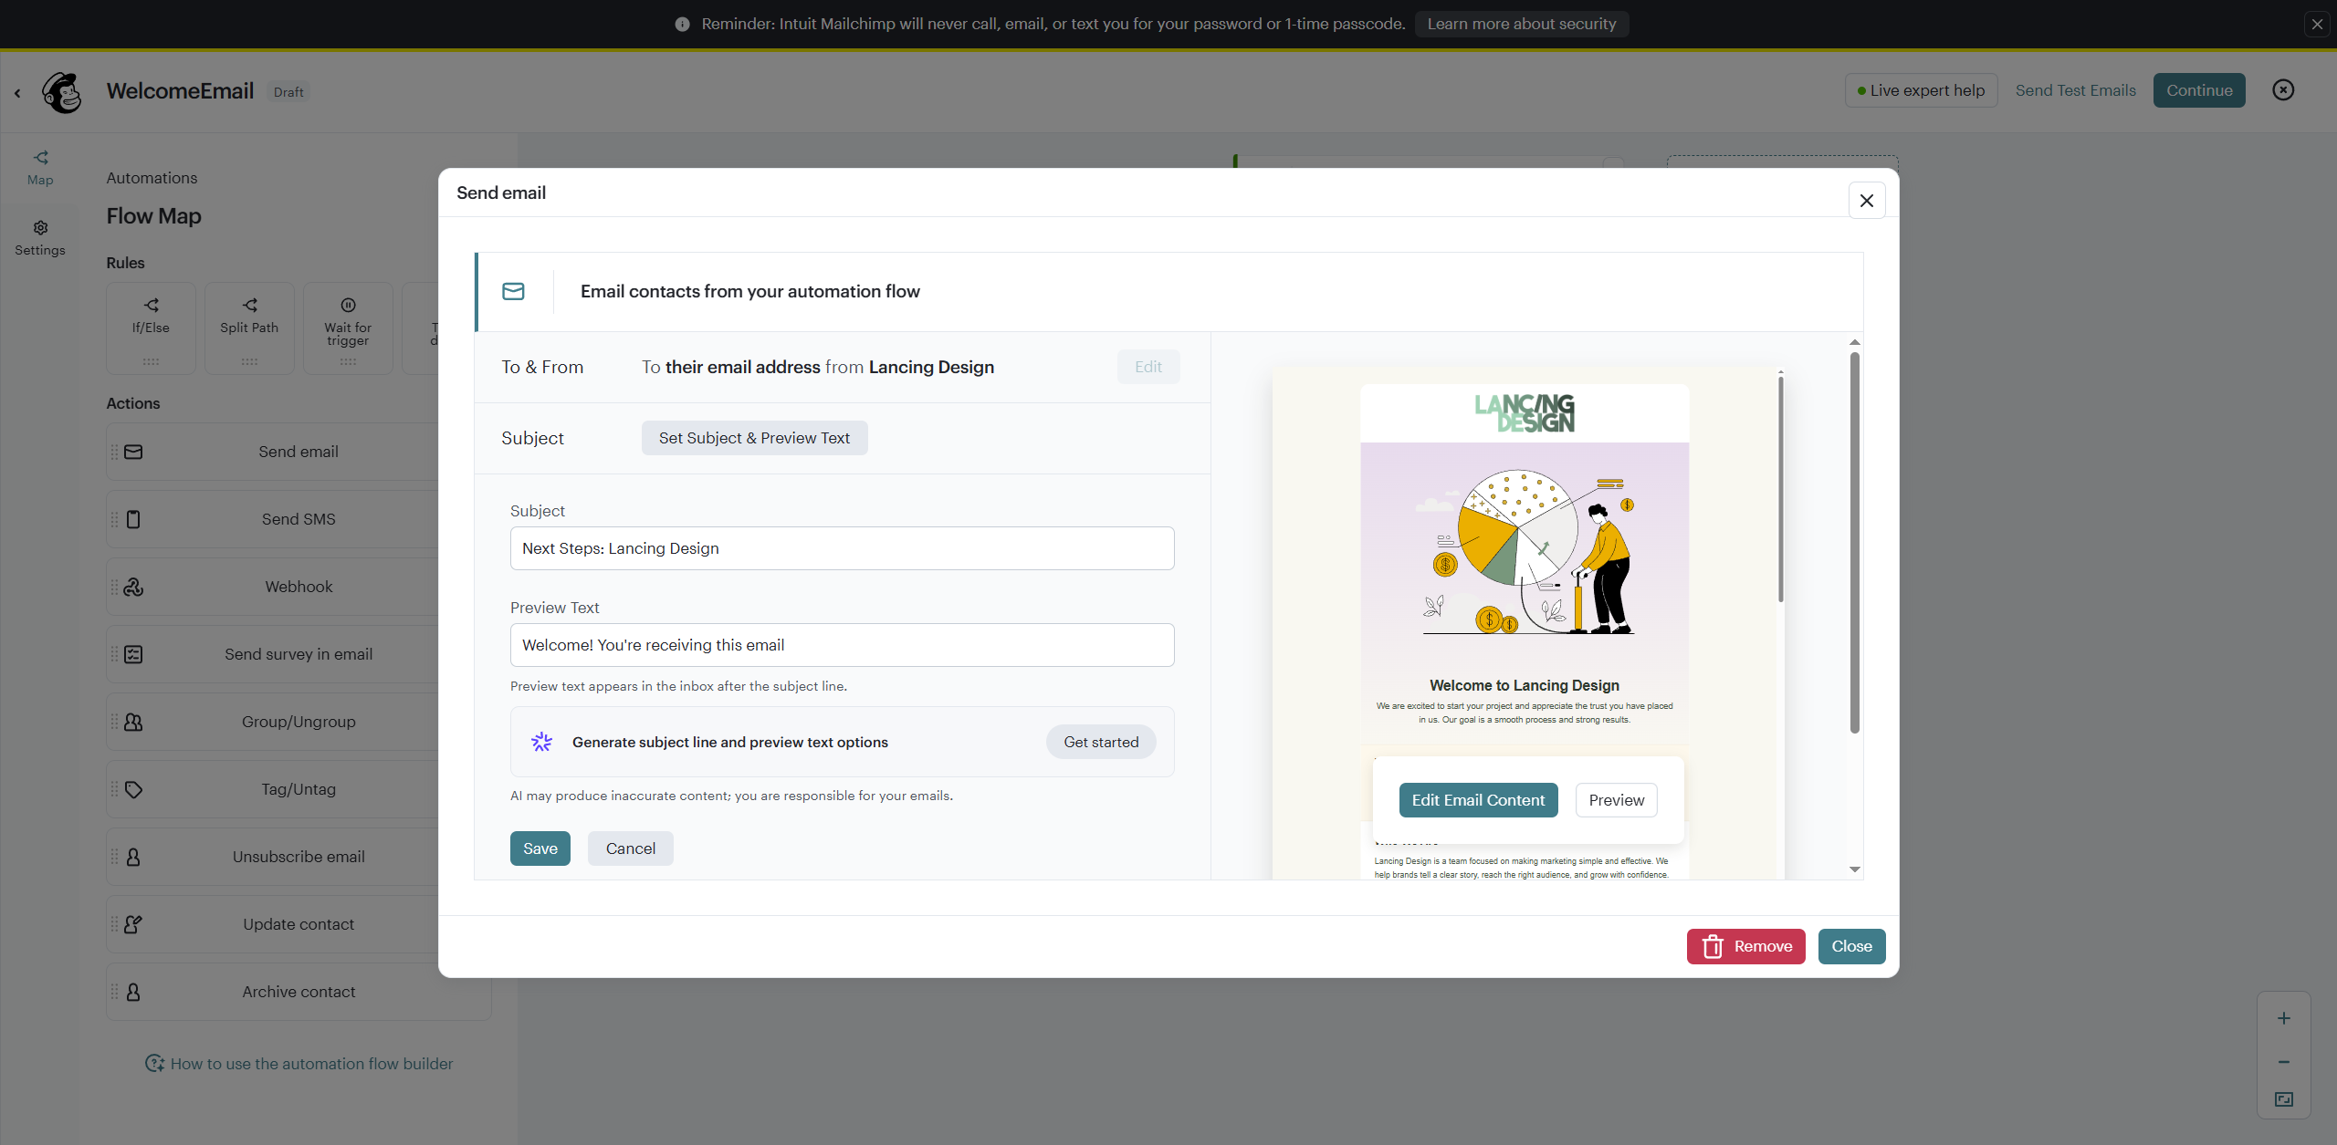2337x1145 pixels.
Task: Click the Preview Text input field
Action: [x=842, y=645]
